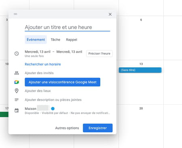Click the blue calendar color dot near Maison
The width and height of the screenshot is (182, 148).
coord(53,109)
